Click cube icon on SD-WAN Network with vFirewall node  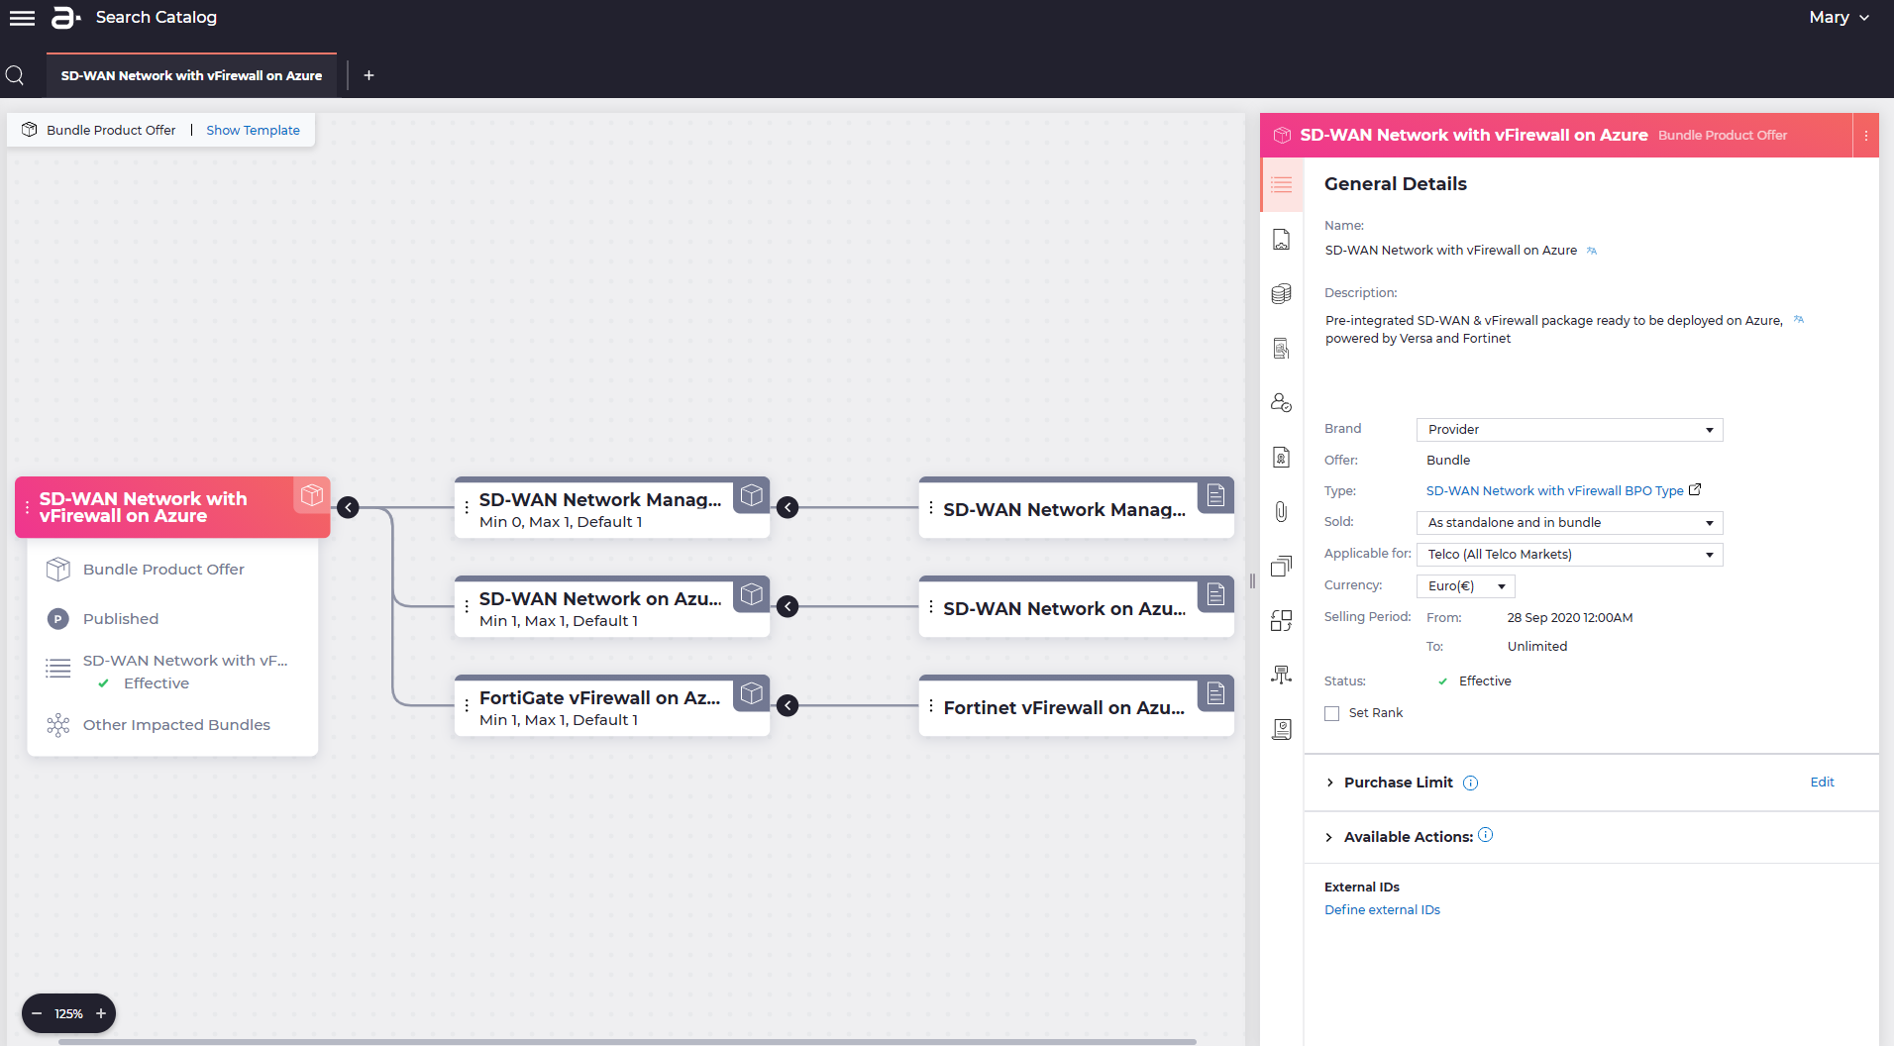312,494
